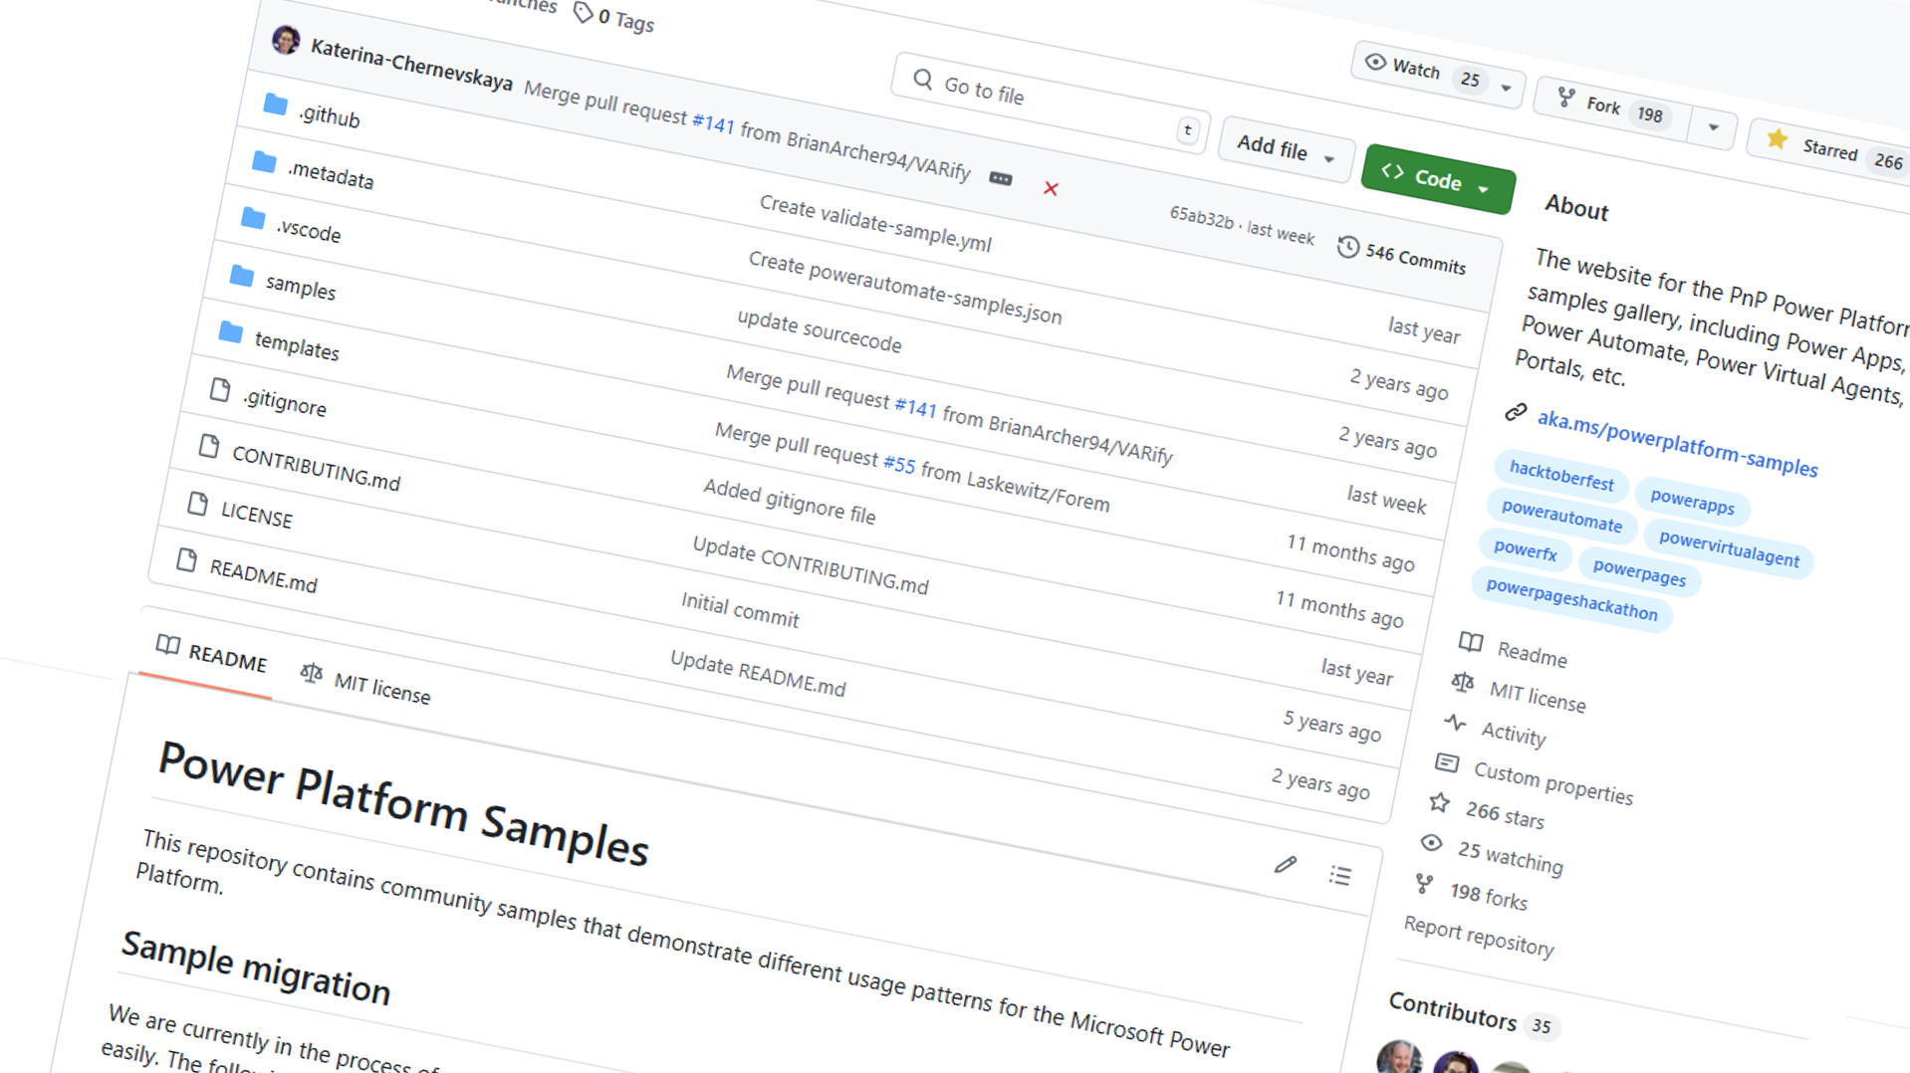Open the README outline list icon
This screenshot has height=1073, width=1910.
pyautogui.click(x=1341, y=876)
